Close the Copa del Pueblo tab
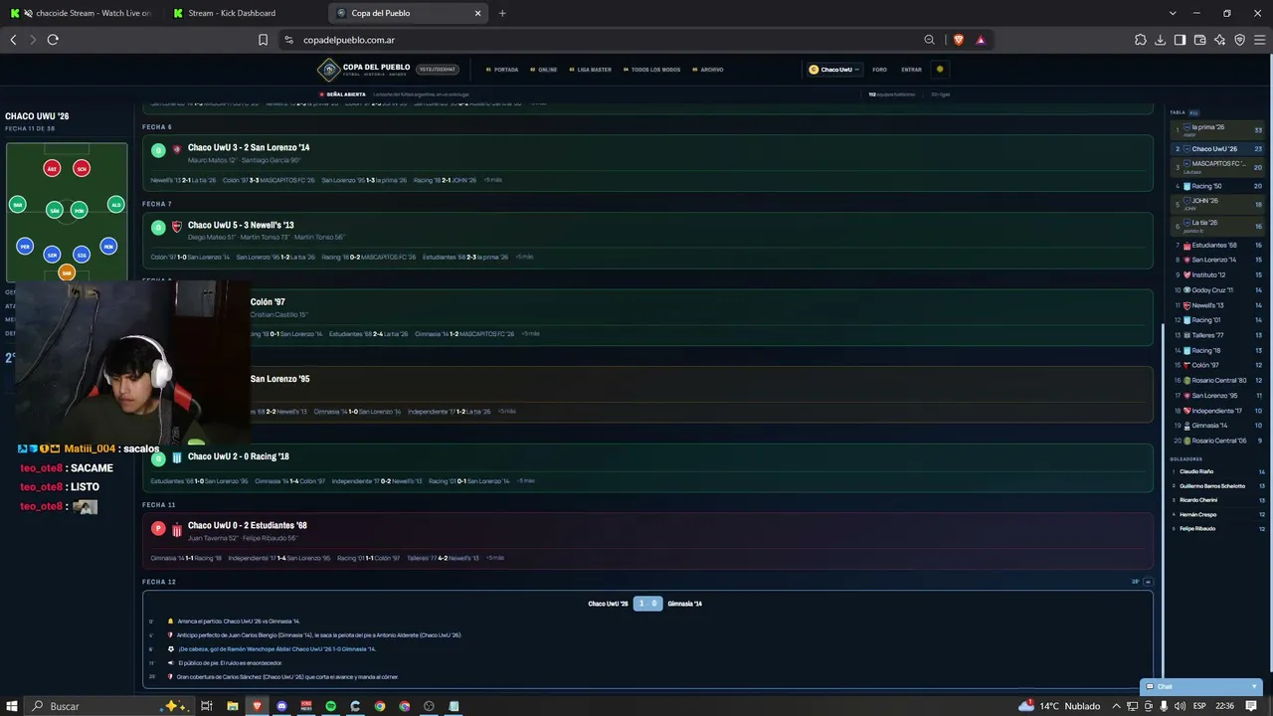The image size is (1273, 716). [477, 13]
